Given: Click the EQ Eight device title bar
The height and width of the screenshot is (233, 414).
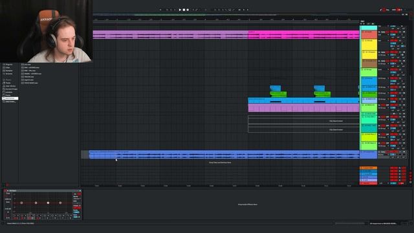Looking at the screenshot, I should tap(42, 190).
